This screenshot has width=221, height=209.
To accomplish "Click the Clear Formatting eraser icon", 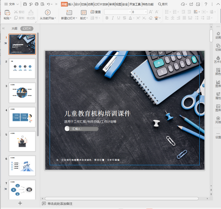I will [150, 18].
